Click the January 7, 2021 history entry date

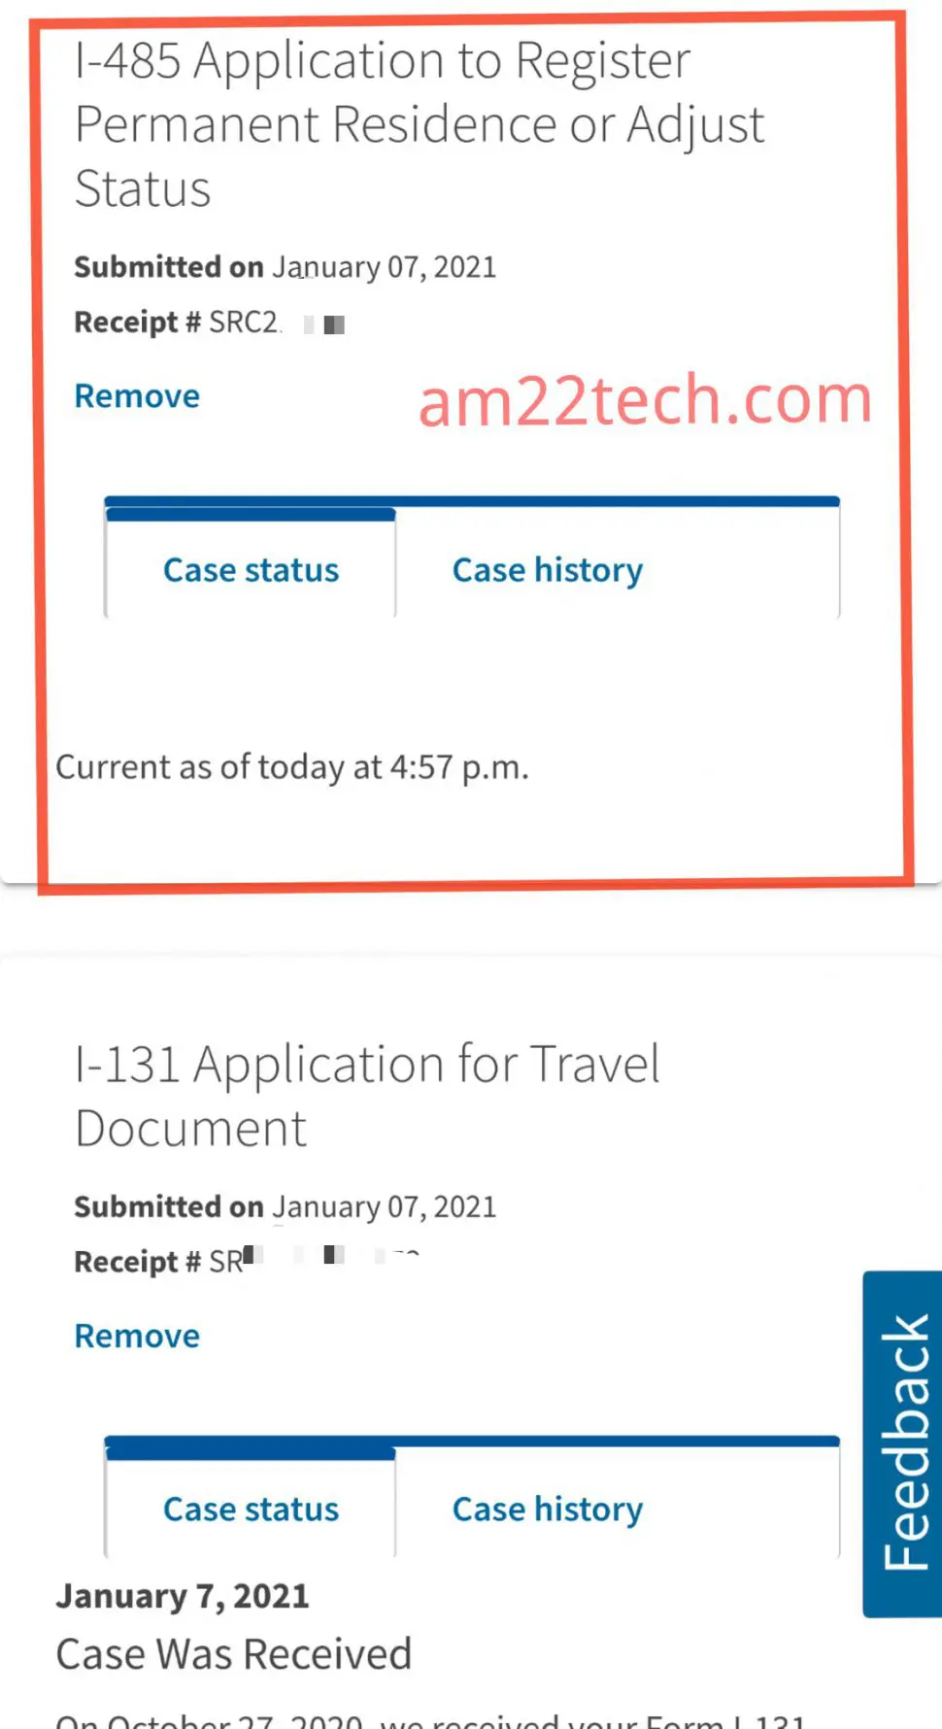pos(182,1594)
